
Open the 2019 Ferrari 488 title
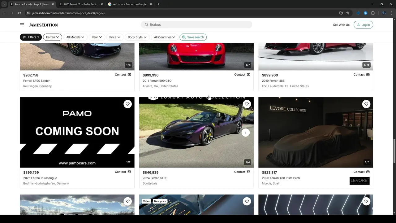273,81
